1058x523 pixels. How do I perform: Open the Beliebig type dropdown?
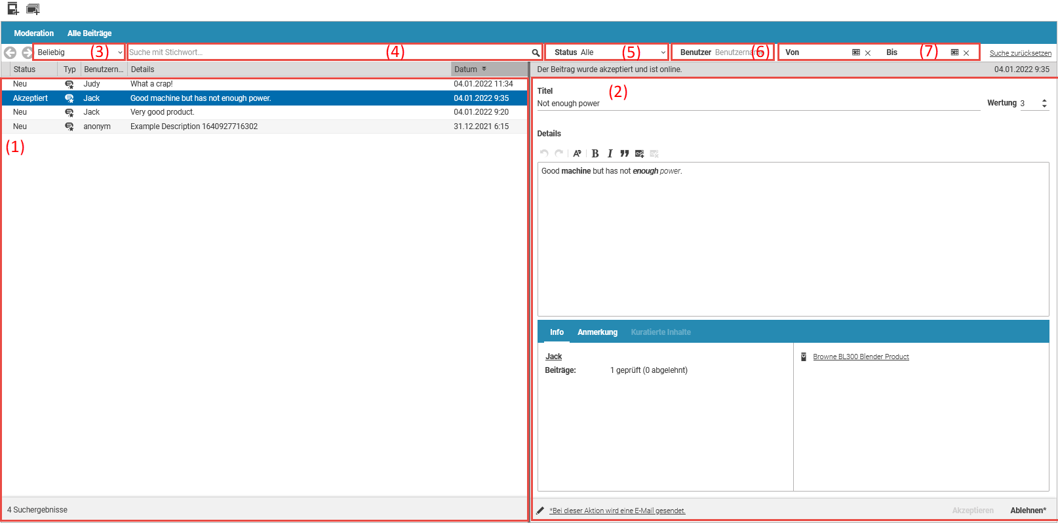79,52
